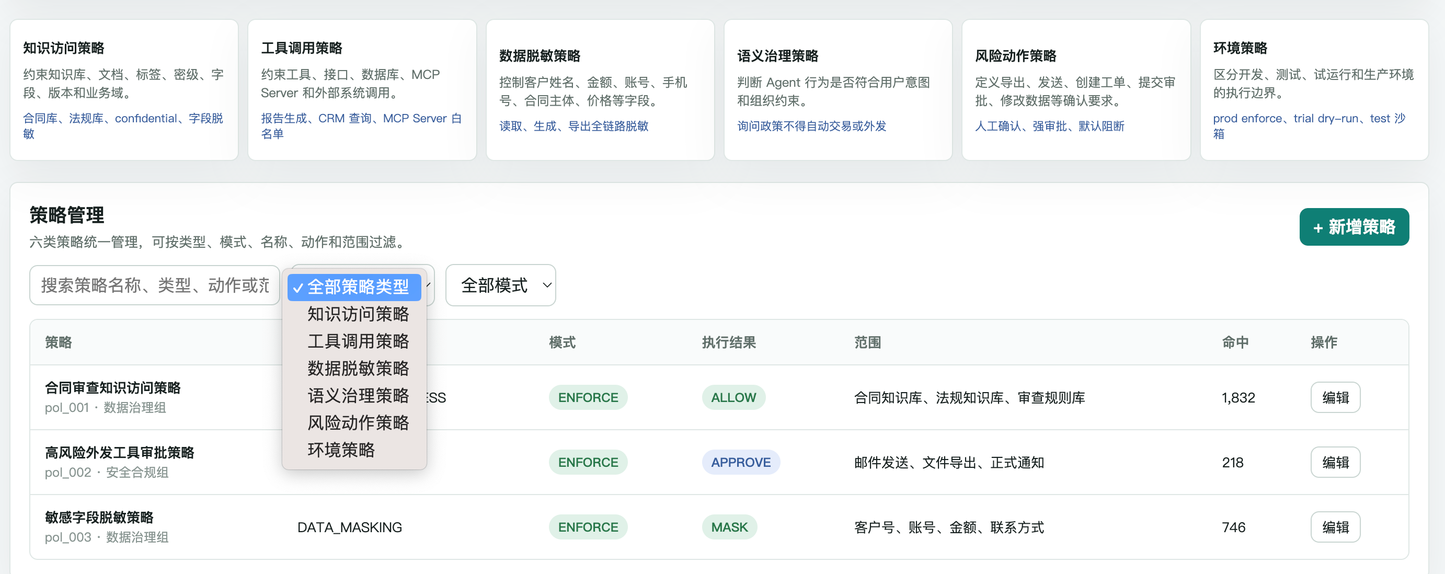
Task: Click the ALLOW result badge
Action: [733, 397]
